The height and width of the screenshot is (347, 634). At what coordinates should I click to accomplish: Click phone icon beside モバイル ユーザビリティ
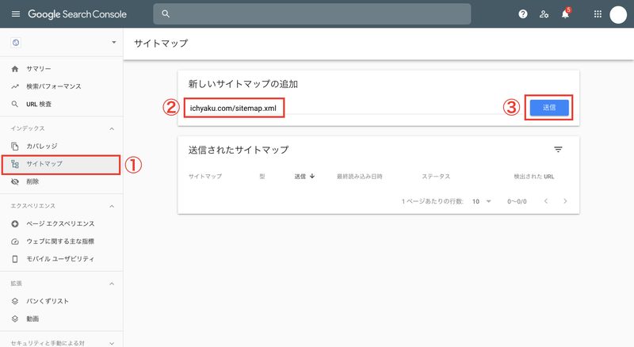pos(15,259)
